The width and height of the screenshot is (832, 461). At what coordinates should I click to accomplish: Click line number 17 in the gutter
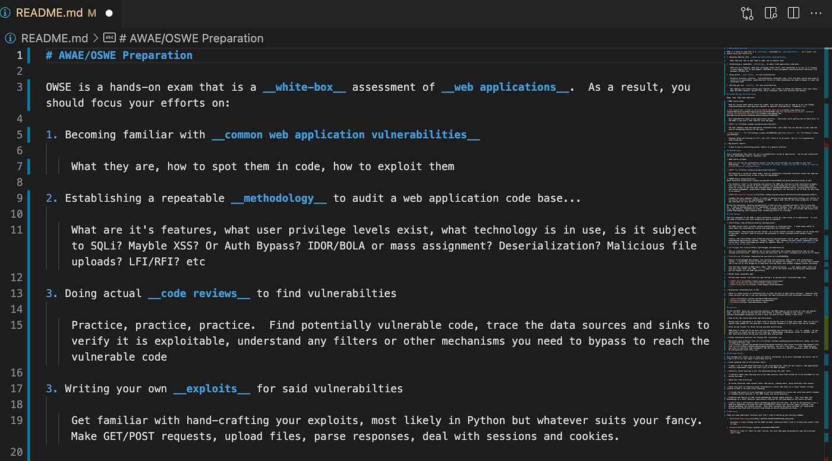(16, 389)
